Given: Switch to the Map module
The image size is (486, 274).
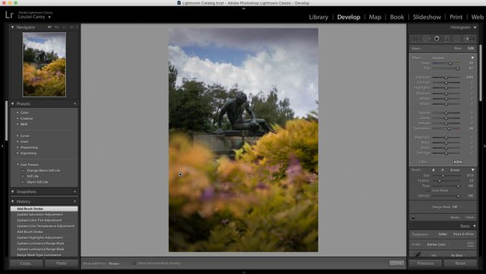Looking at the screenshot, I should 375,17.
